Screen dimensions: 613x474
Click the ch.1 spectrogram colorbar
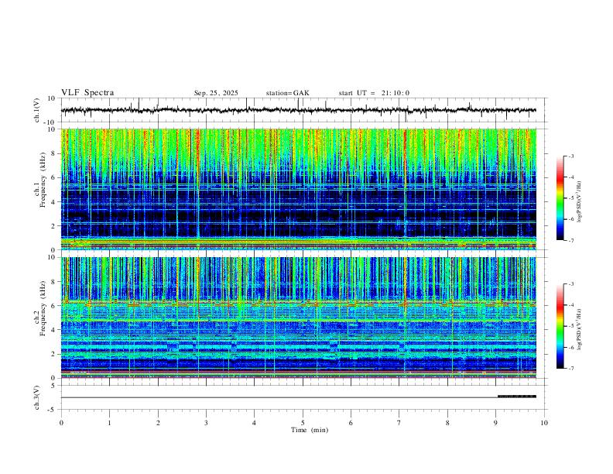560,197
